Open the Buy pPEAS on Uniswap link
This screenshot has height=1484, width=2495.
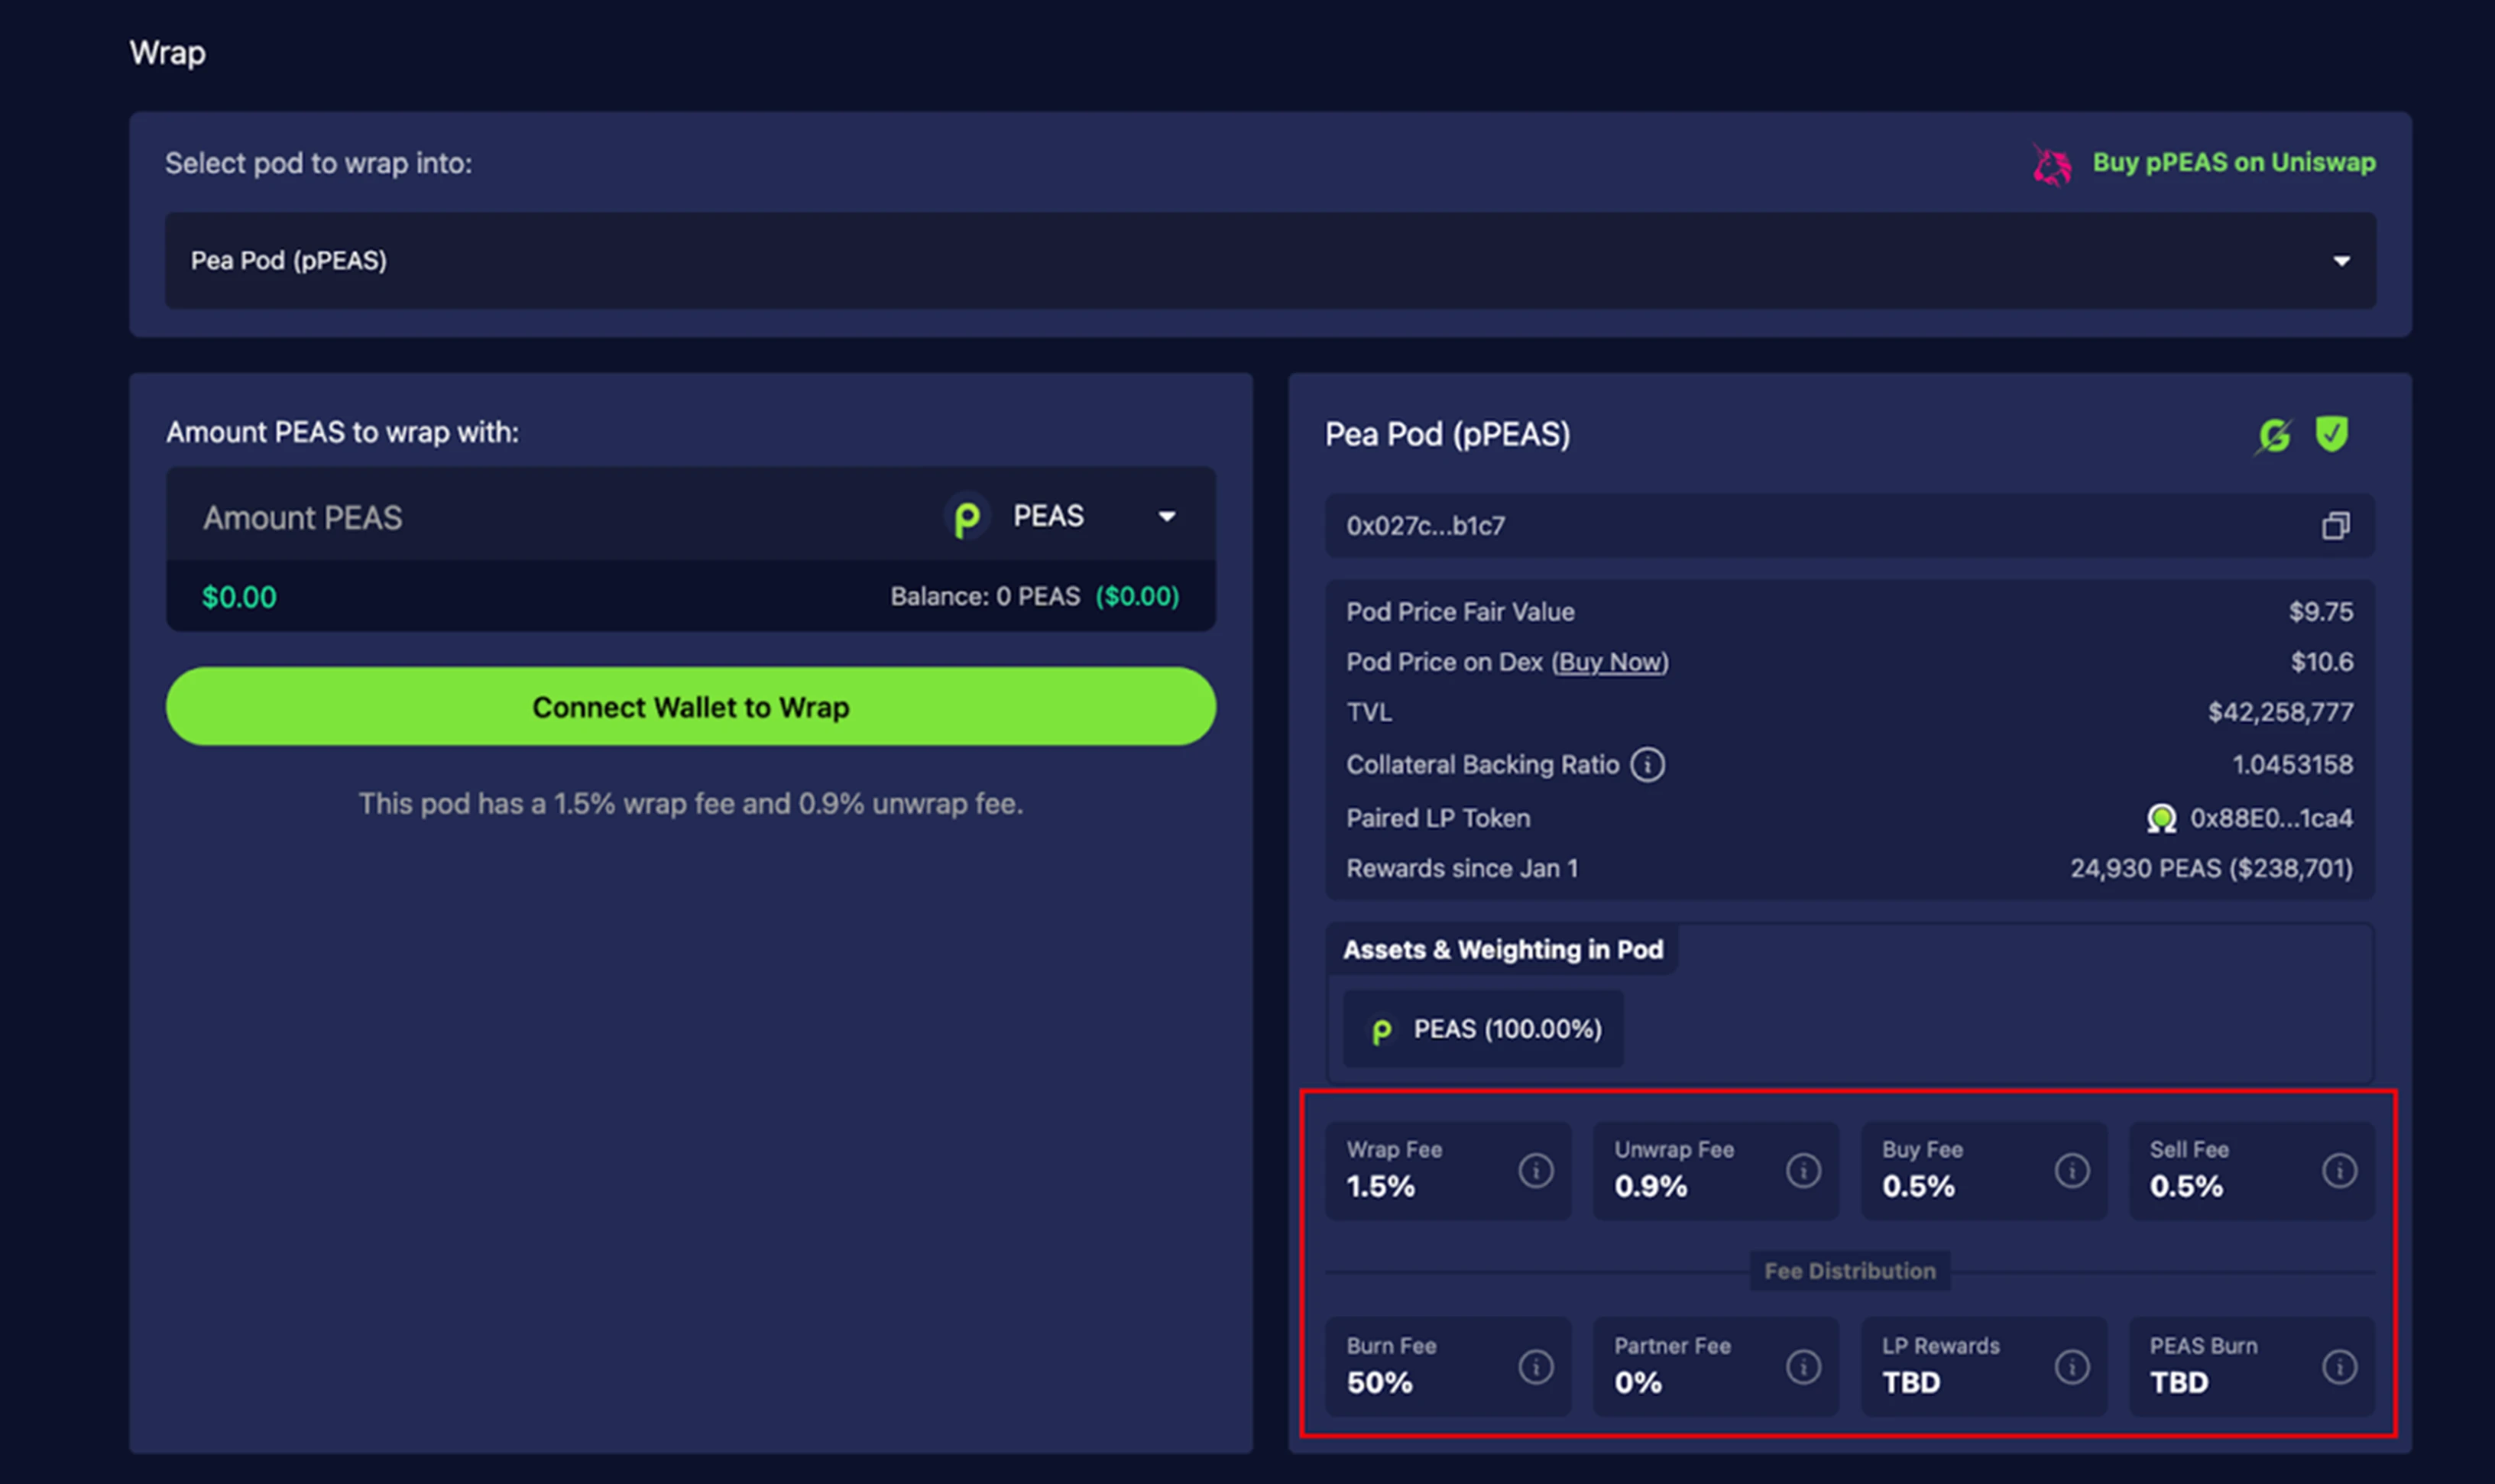pyautogui.click(x=2233, y=162)
